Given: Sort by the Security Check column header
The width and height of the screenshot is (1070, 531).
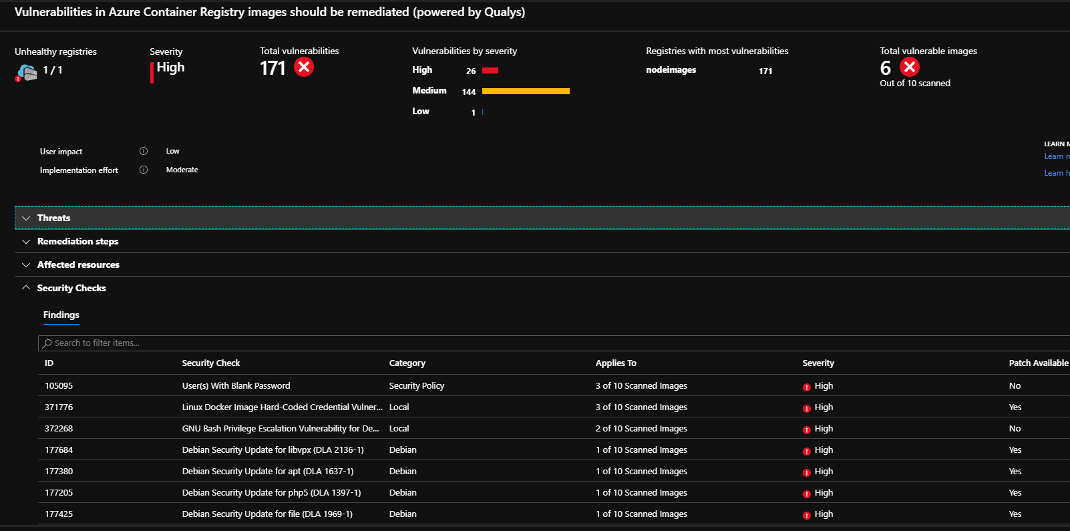Looking at the screenshot, I should click(211, 363).
